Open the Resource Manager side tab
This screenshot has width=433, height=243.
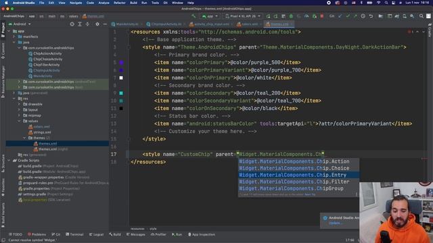tap(3, 82)
